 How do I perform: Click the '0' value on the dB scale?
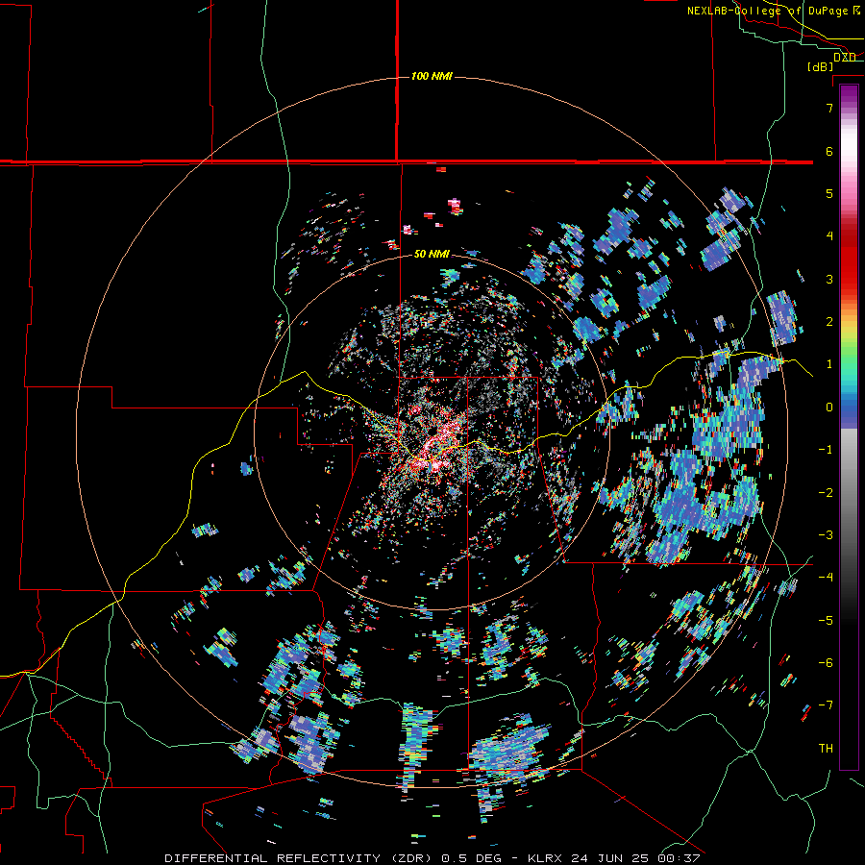coord(829,408)
